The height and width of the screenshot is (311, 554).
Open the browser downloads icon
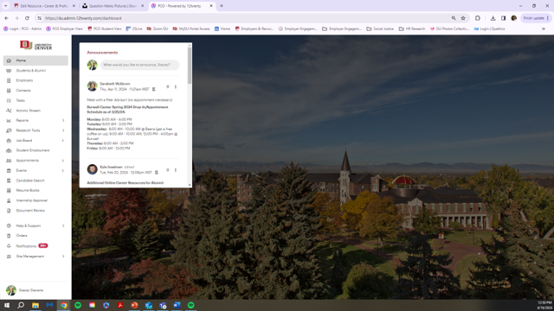(x=493, y=18)
